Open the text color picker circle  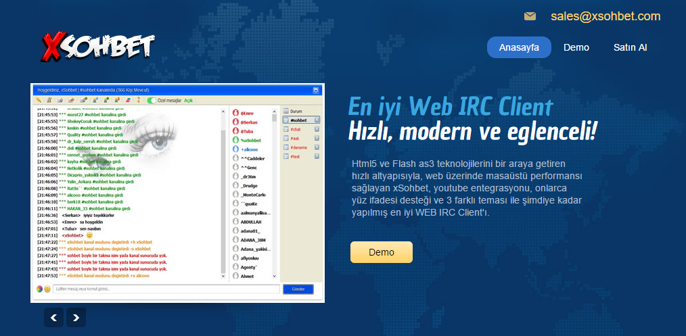tap(40, 289)
